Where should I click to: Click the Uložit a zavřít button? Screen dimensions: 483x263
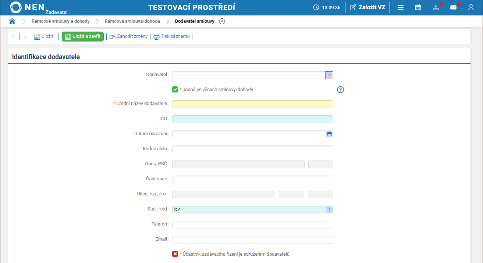point(83,36)
